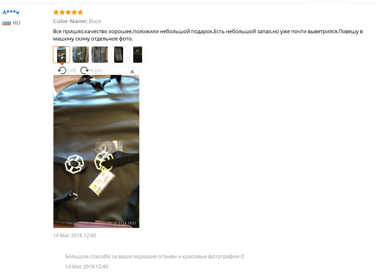Image resolution: width=381 pixels, height=272 pixels.
Task: Click the rotate left arrow icon
Action: tap(62, 70)
